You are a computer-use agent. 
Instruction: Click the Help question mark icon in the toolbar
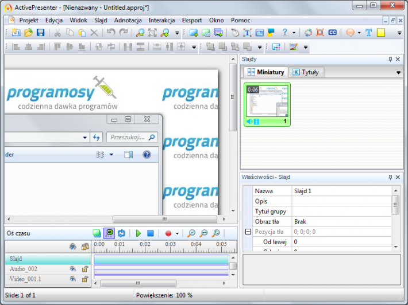pyautogui.click(x=284, y=33)
